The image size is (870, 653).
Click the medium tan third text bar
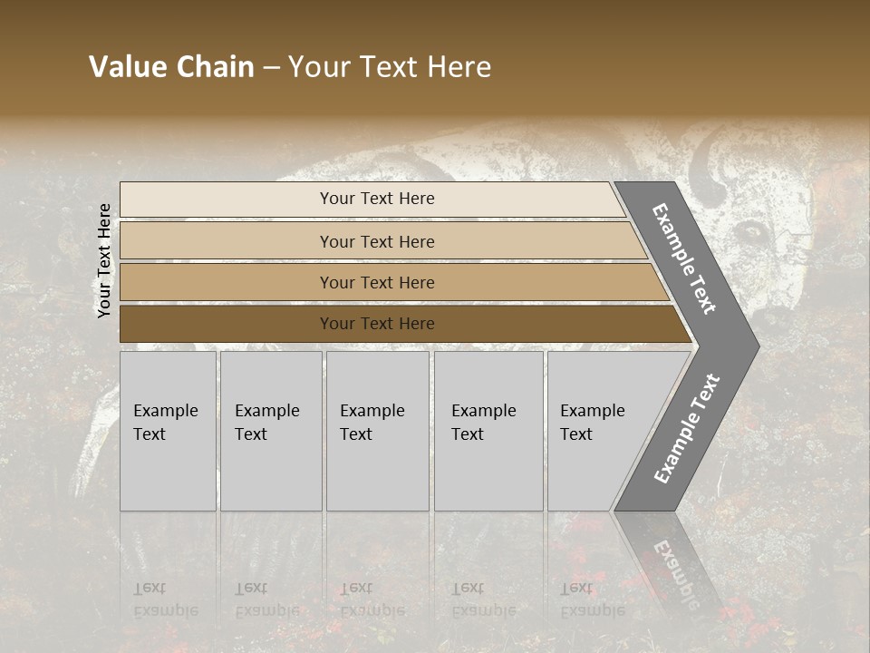coord(394,282)
